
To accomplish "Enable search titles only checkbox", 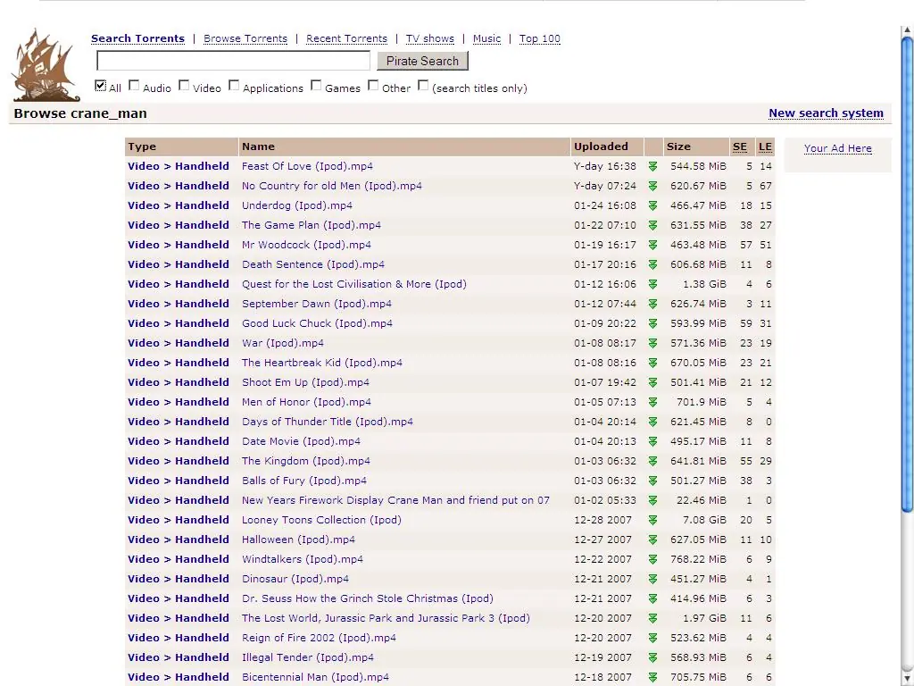I will tap(423, 86).
